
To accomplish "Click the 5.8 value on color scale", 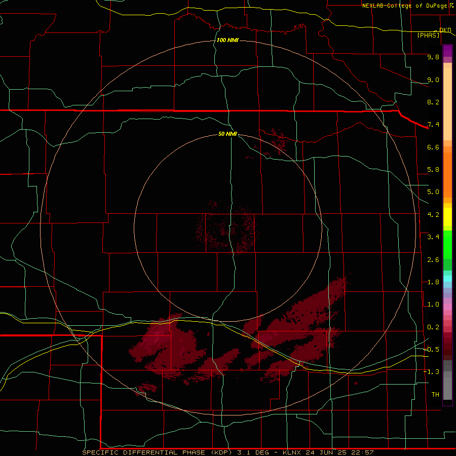I will [x=433, y=170].
